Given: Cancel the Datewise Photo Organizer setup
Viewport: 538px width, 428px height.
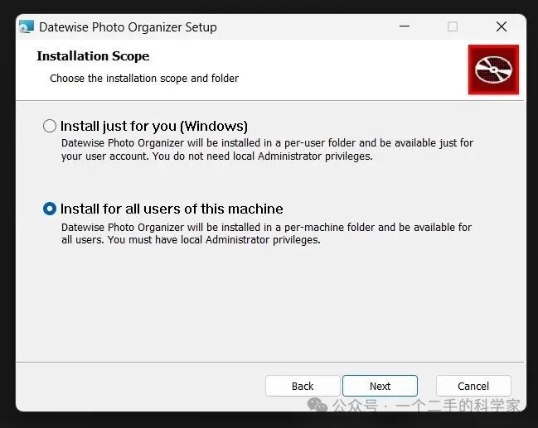Looking at the screenshot, I should pos(473,386).
